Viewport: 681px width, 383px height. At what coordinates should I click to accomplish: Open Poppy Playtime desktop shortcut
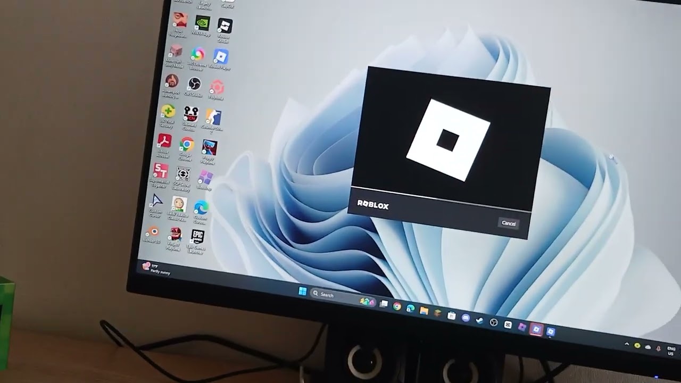pyautogui.click(x=209, y=151)
